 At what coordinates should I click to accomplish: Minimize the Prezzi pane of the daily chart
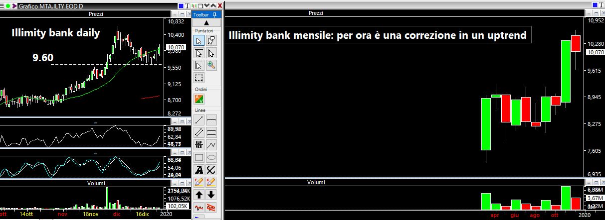(x=175, y=14)
